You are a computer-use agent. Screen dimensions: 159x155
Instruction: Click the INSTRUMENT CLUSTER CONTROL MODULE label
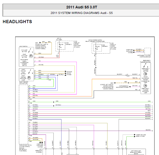[144, 56]
